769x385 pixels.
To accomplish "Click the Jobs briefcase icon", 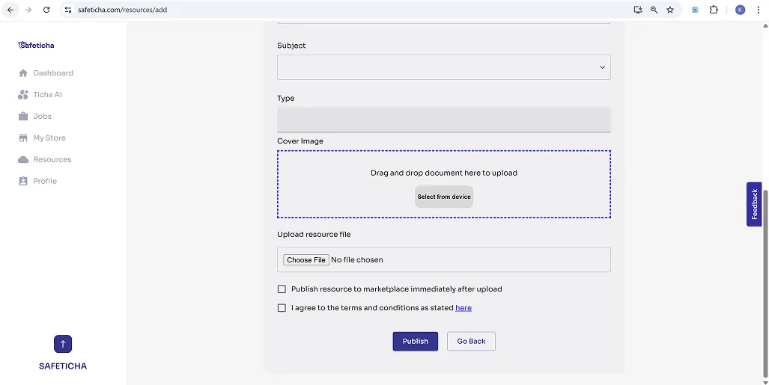I will [x=23, y=116].
